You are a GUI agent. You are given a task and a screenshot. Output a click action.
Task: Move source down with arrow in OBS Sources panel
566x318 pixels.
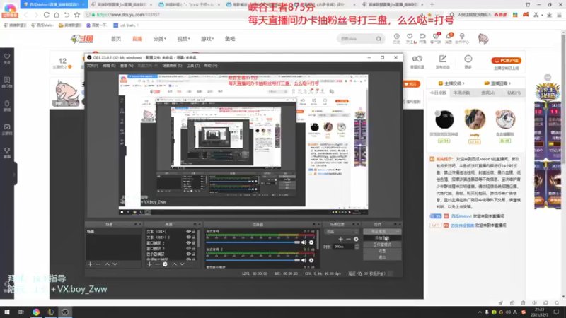182,264
